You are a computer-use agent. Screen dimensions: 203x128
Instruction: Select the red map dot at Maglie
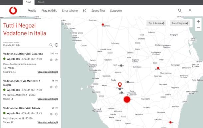(158, 68)
